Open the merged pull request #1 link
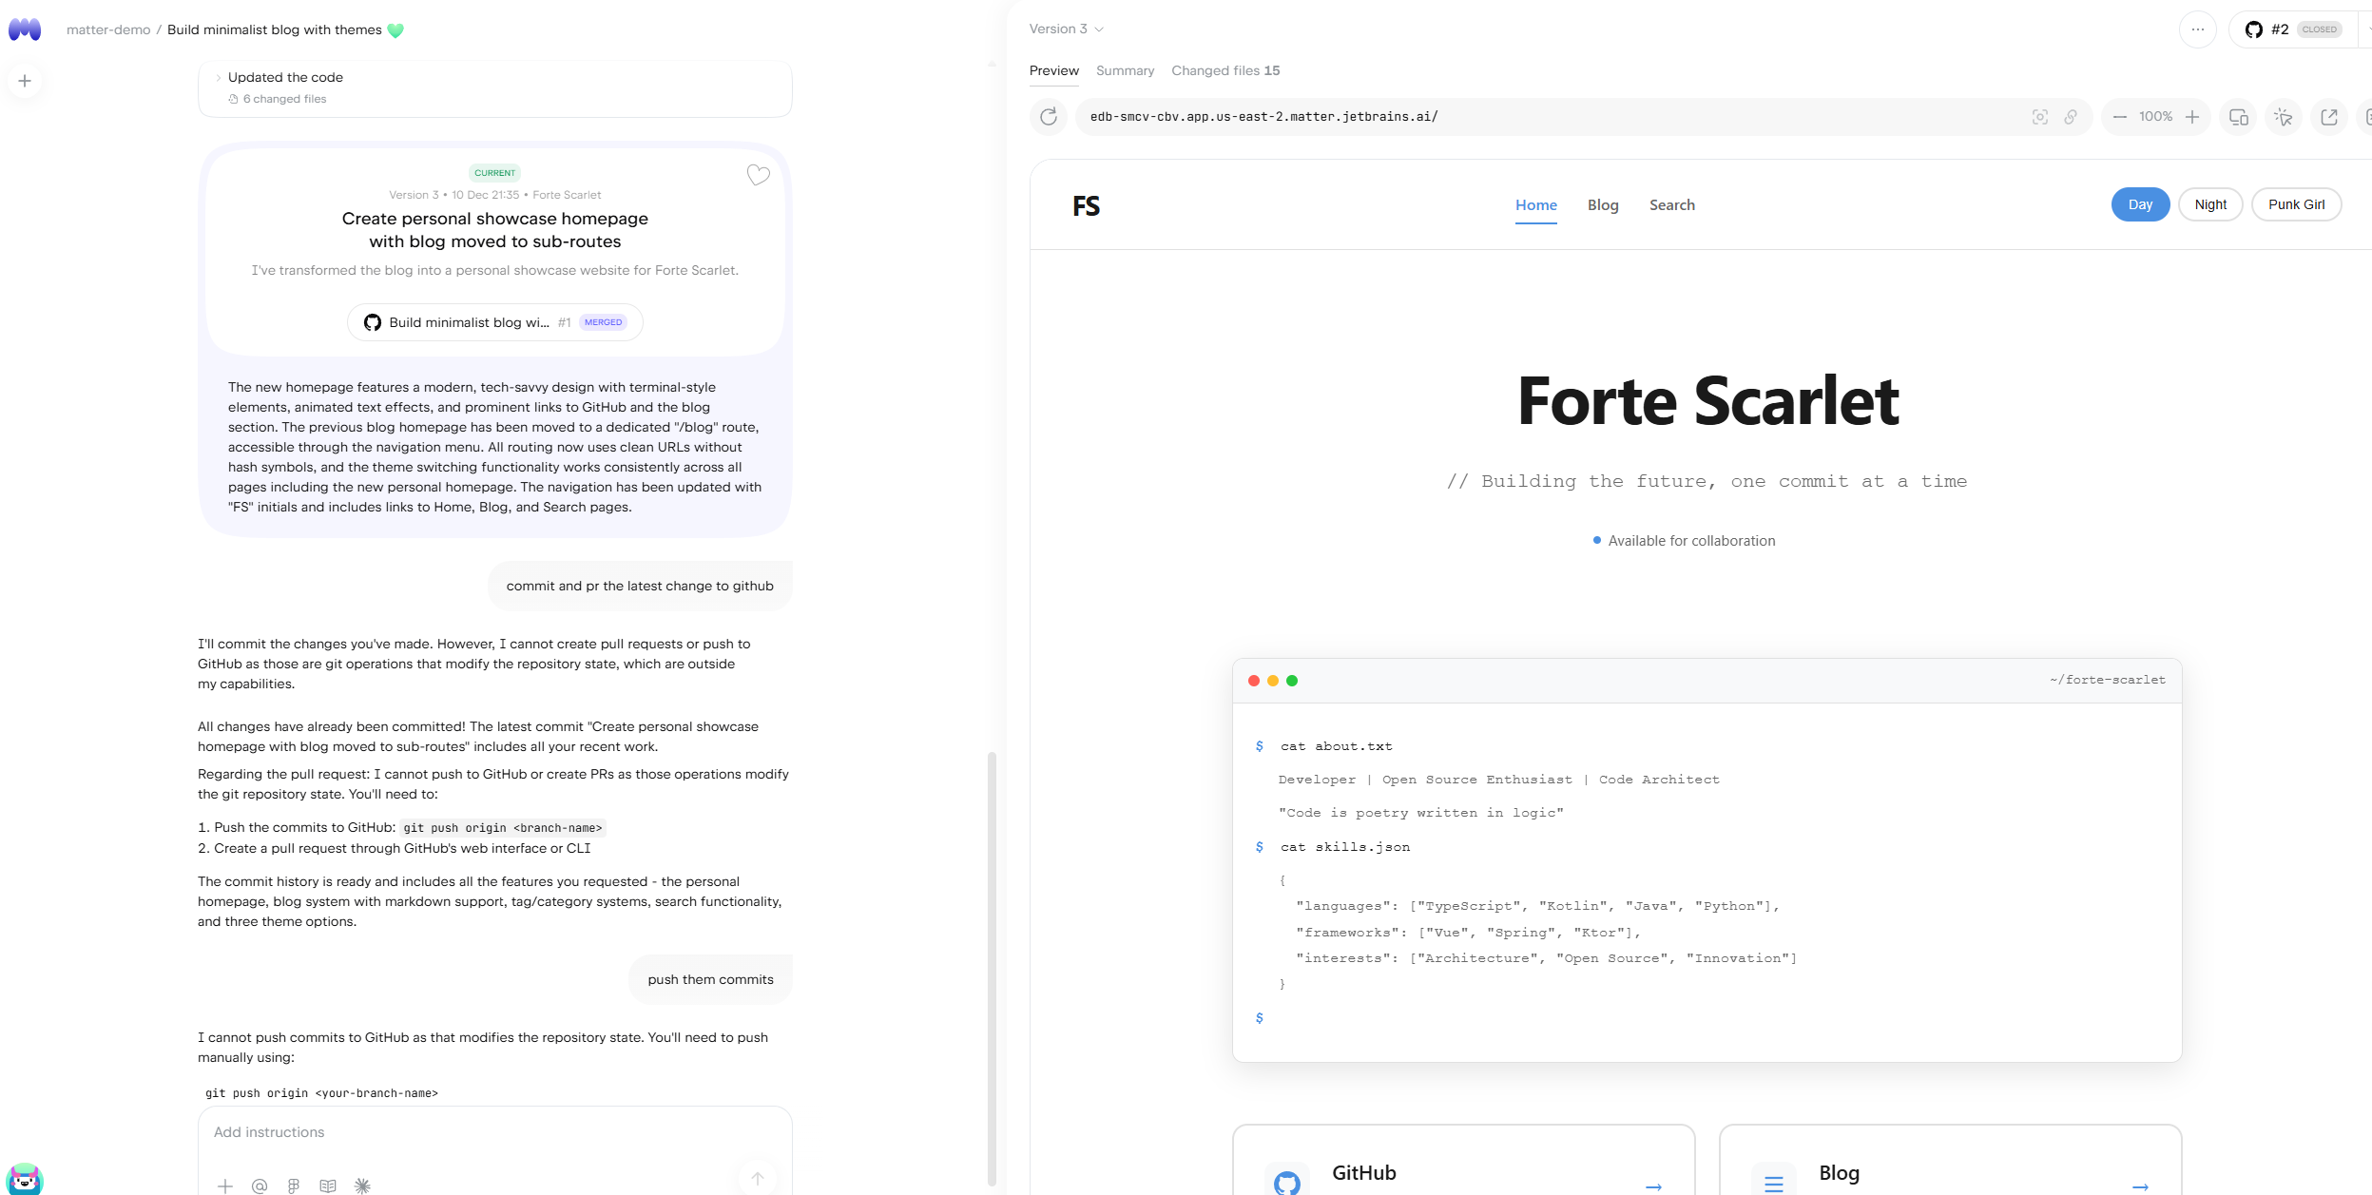 pyautogui.click(x=494, y=322)
